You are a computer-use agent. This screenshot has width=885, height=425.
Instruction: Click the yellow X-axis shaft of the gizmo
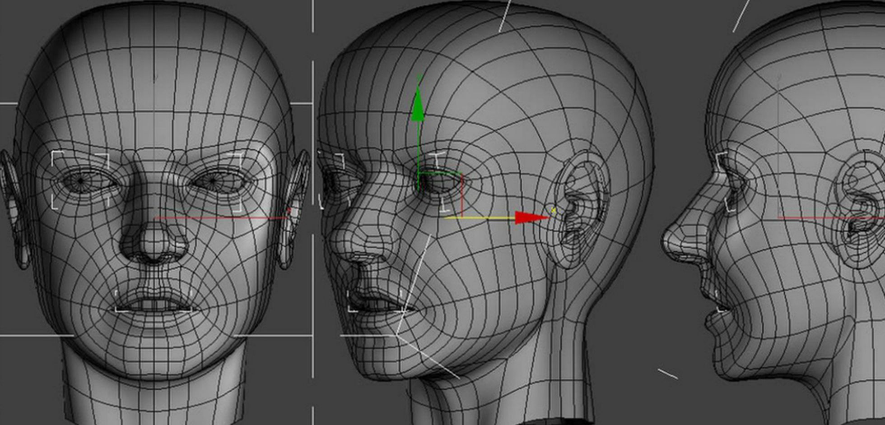[x=479, y=218]
